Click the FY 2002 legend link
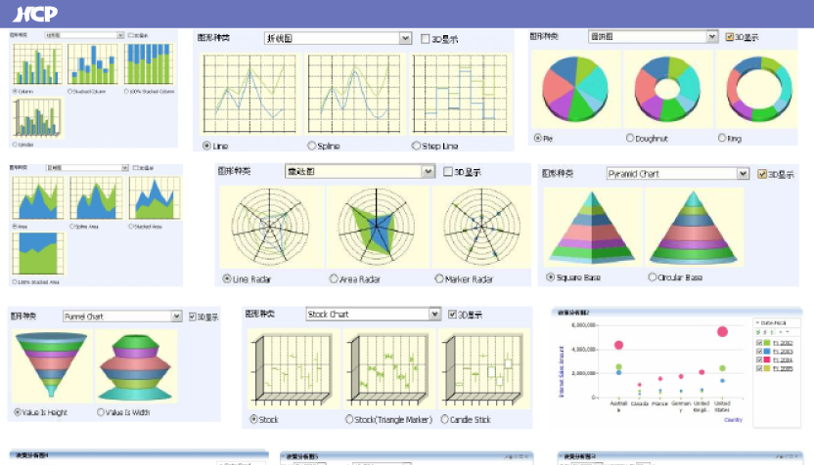Viewport: 814px width, 465px height. 782,343
